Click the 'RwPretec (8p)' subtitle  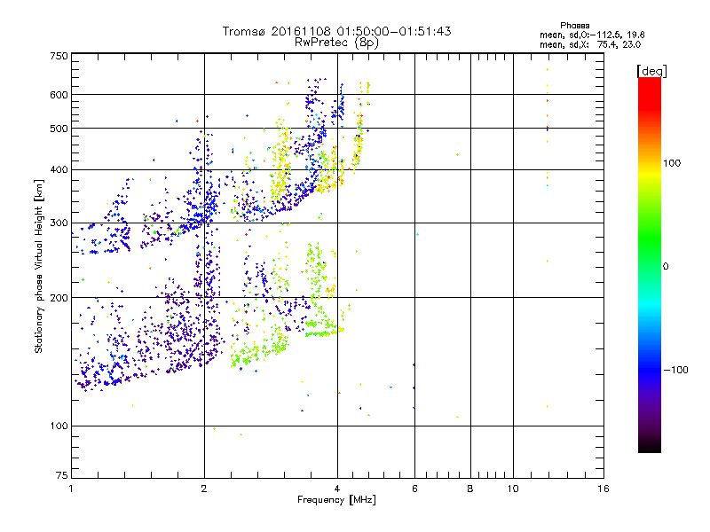click(x=336, y=43)
